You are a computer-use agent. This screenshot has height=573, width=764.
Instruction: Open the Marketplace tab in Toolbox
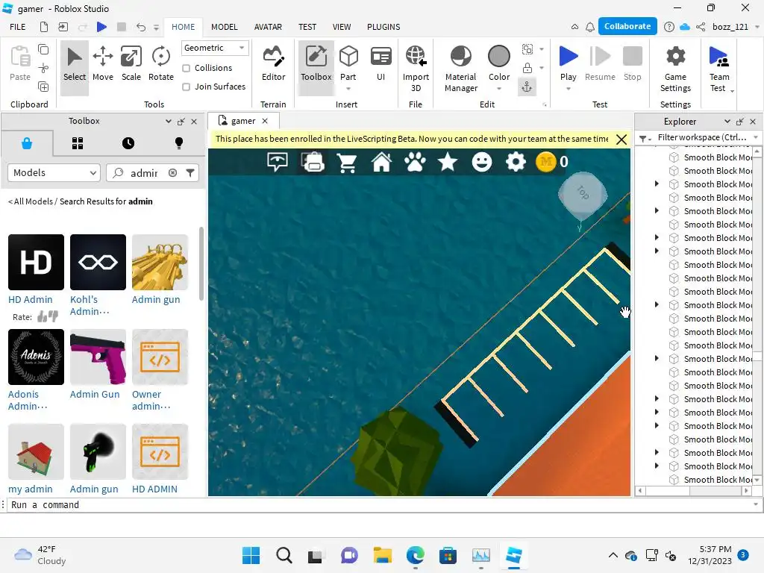(27, 143)
